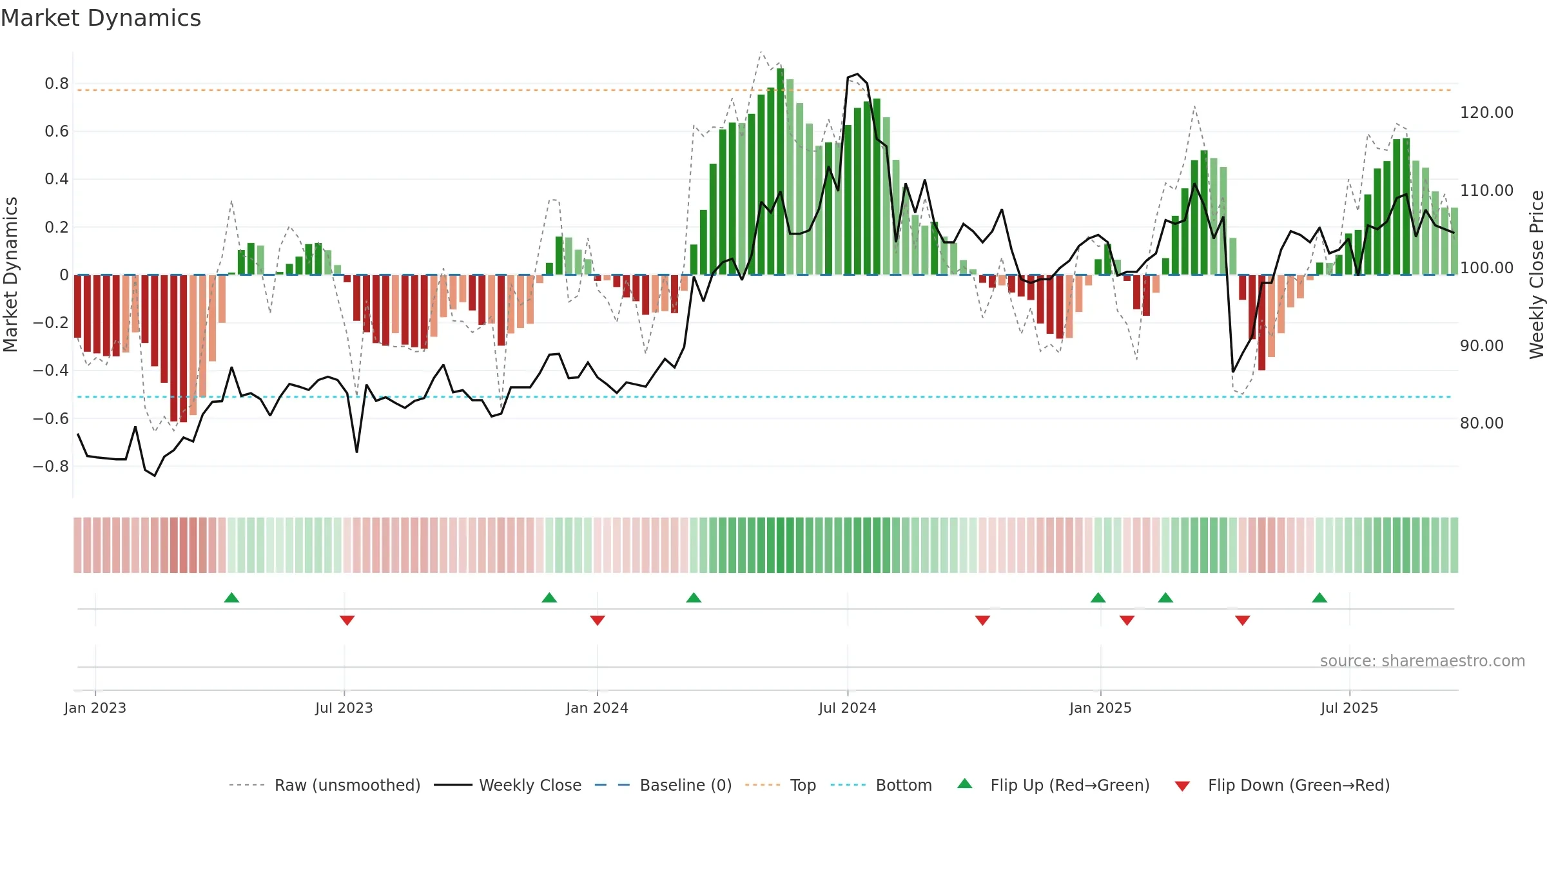The width and height of the screenshot is (1547, 870).
Task: Click the Flip Down marker around April 2025
Action: tap(1243, 620)
